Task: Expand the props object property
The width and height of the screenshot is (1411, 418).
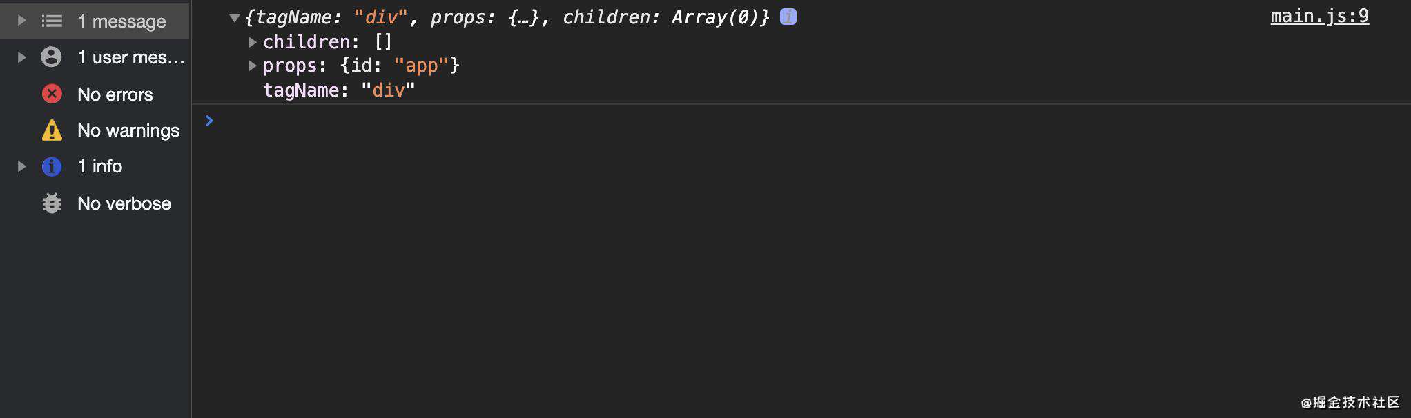Action: tap(253, 66)
